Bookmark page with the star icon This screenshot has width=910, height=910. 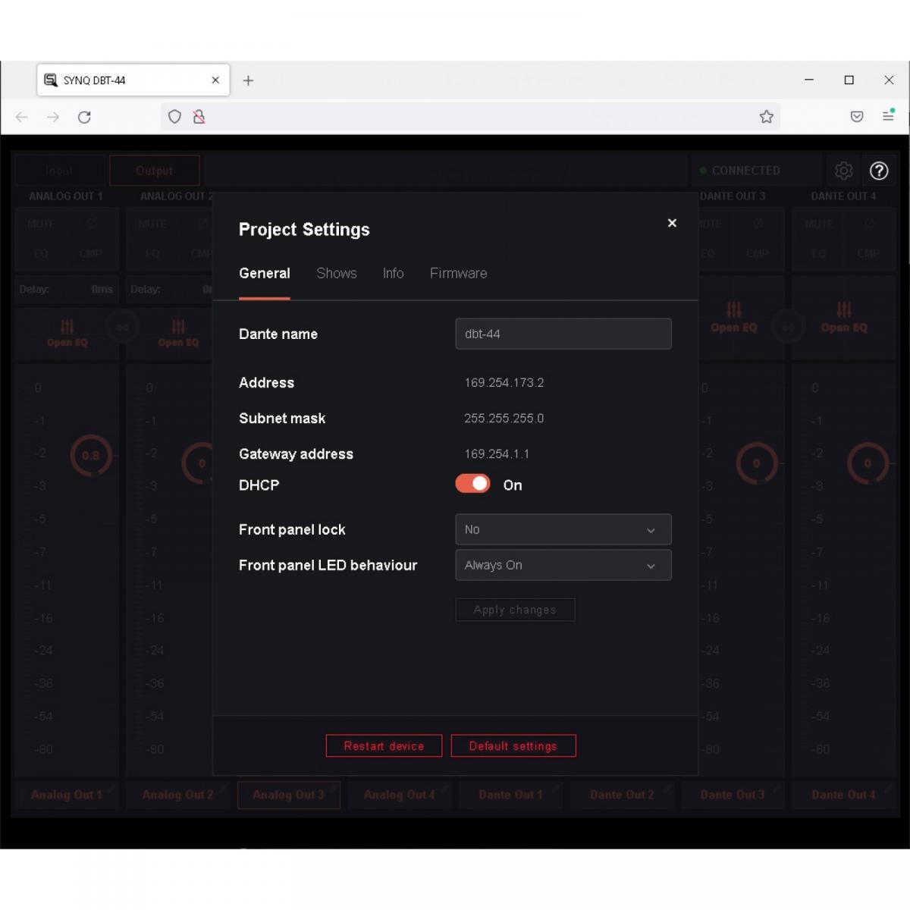tap(767, 117)
